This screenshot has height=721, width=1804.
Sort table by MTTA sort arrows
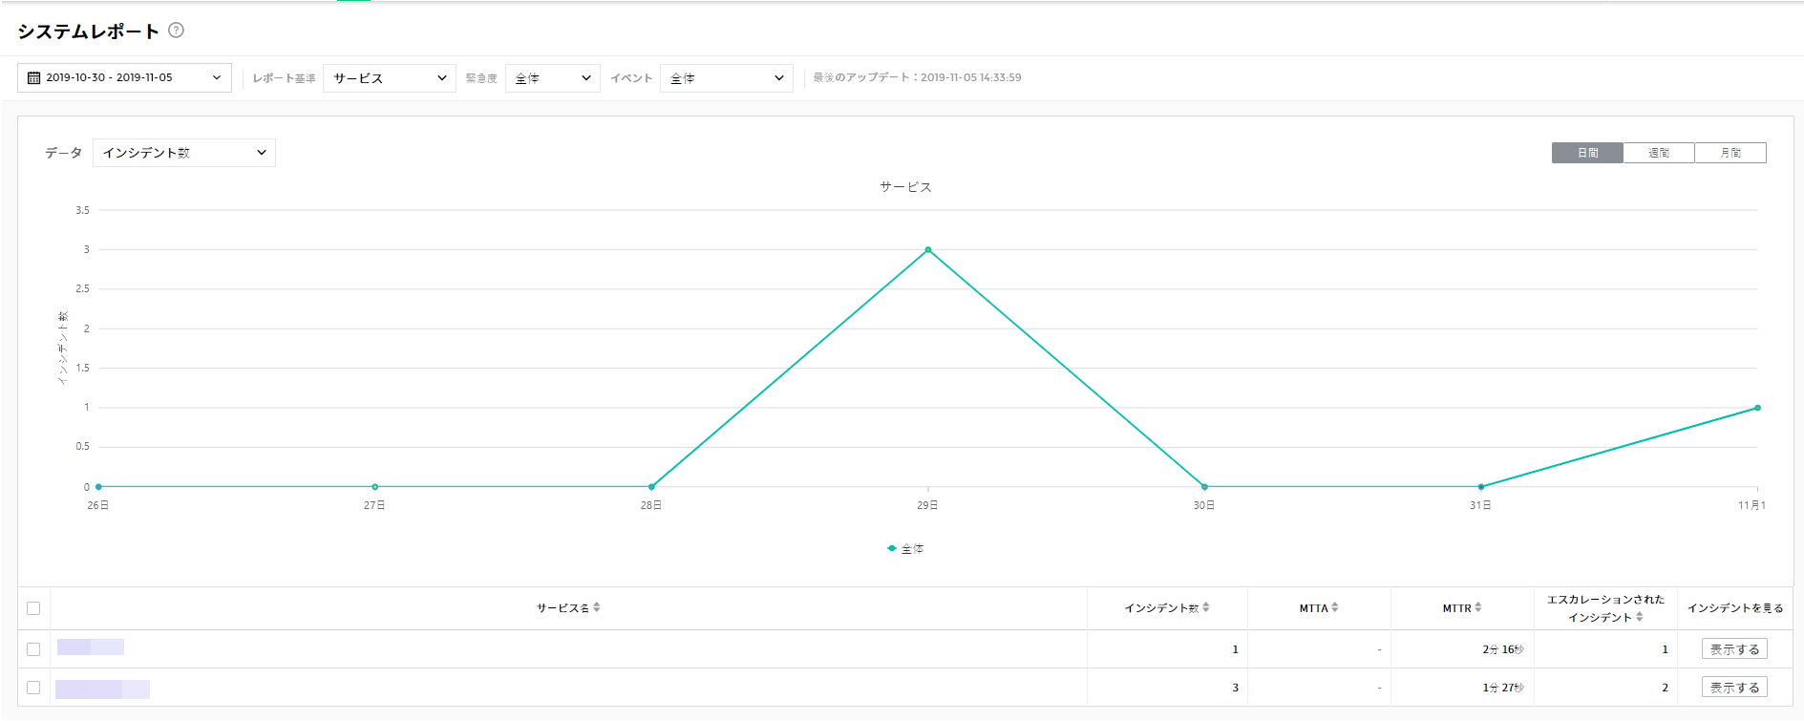click(x=1335, y=607)
